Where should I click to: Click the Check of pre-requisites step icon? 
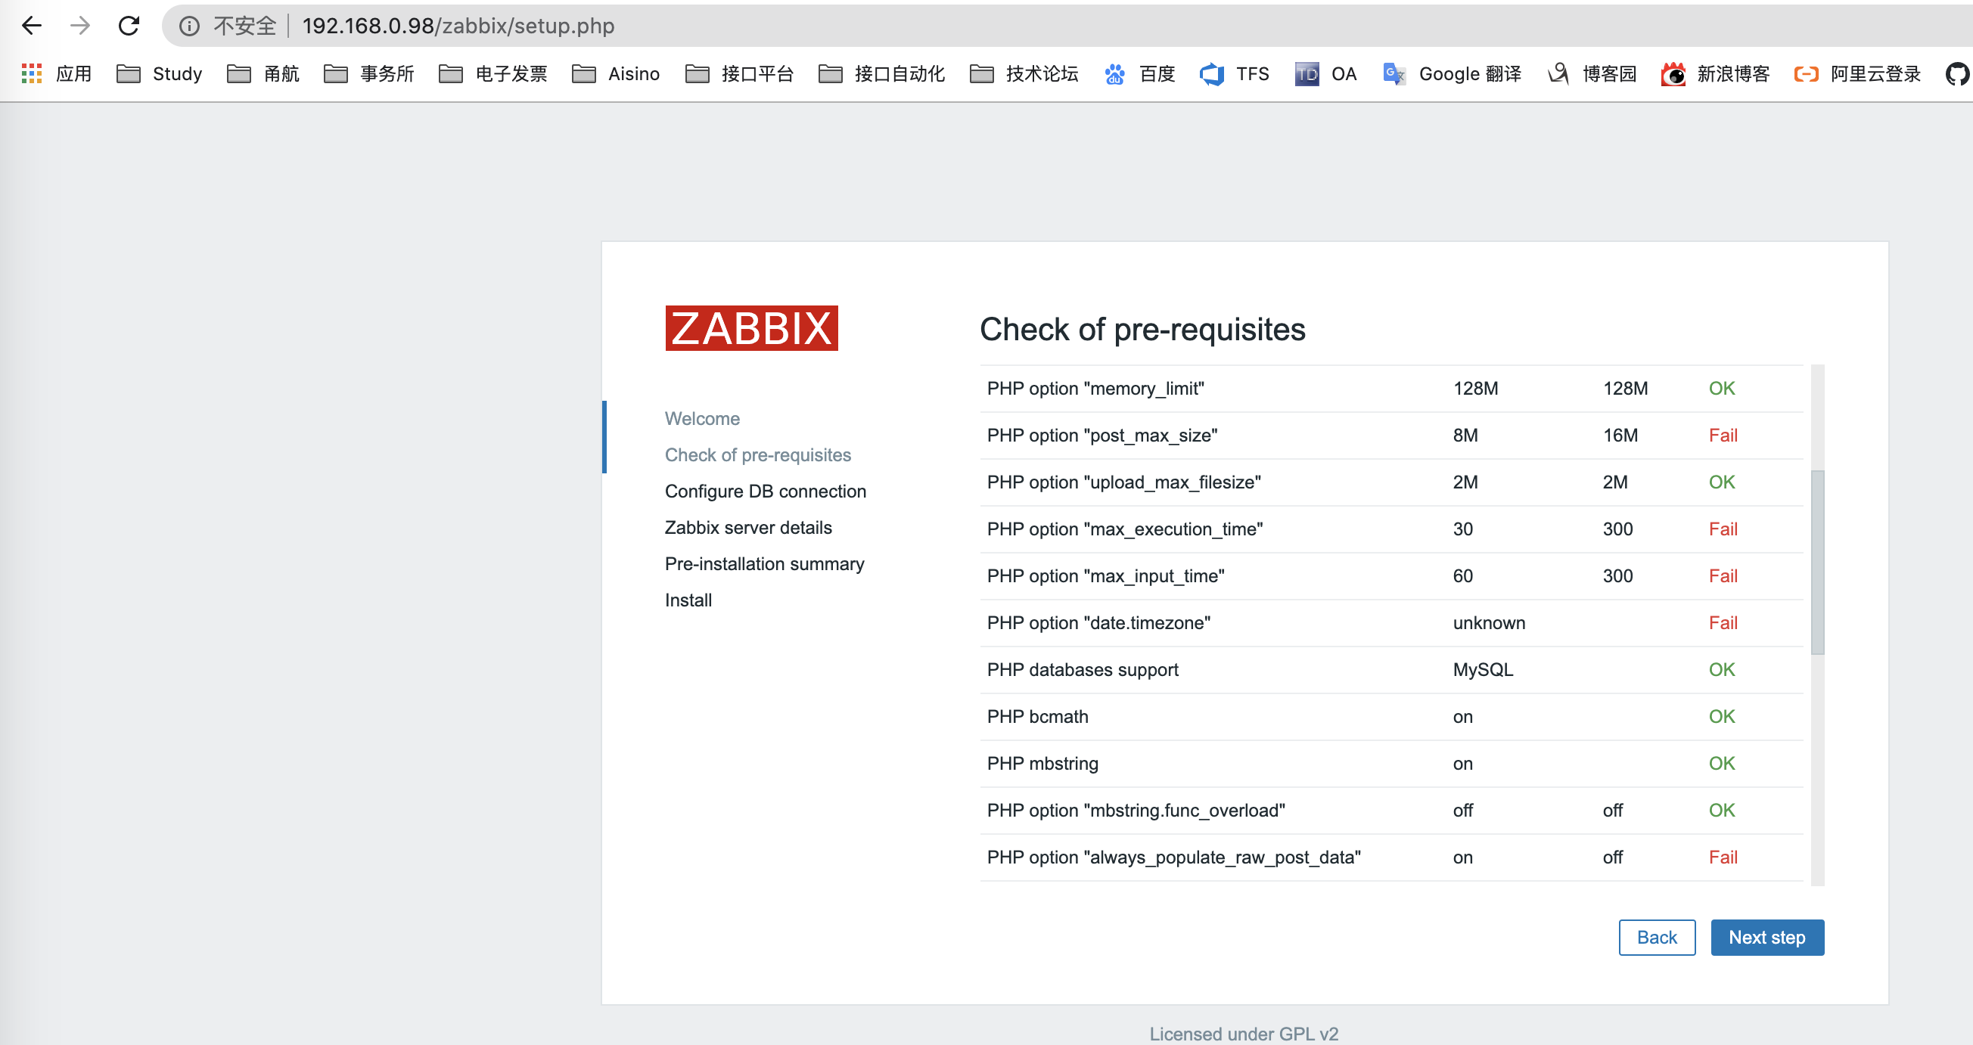757,454
